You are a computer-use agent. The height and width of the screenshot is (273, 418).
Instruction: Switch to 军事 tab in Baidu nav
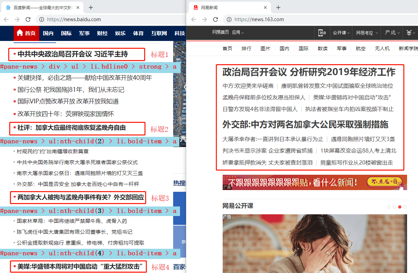point(84,33)
